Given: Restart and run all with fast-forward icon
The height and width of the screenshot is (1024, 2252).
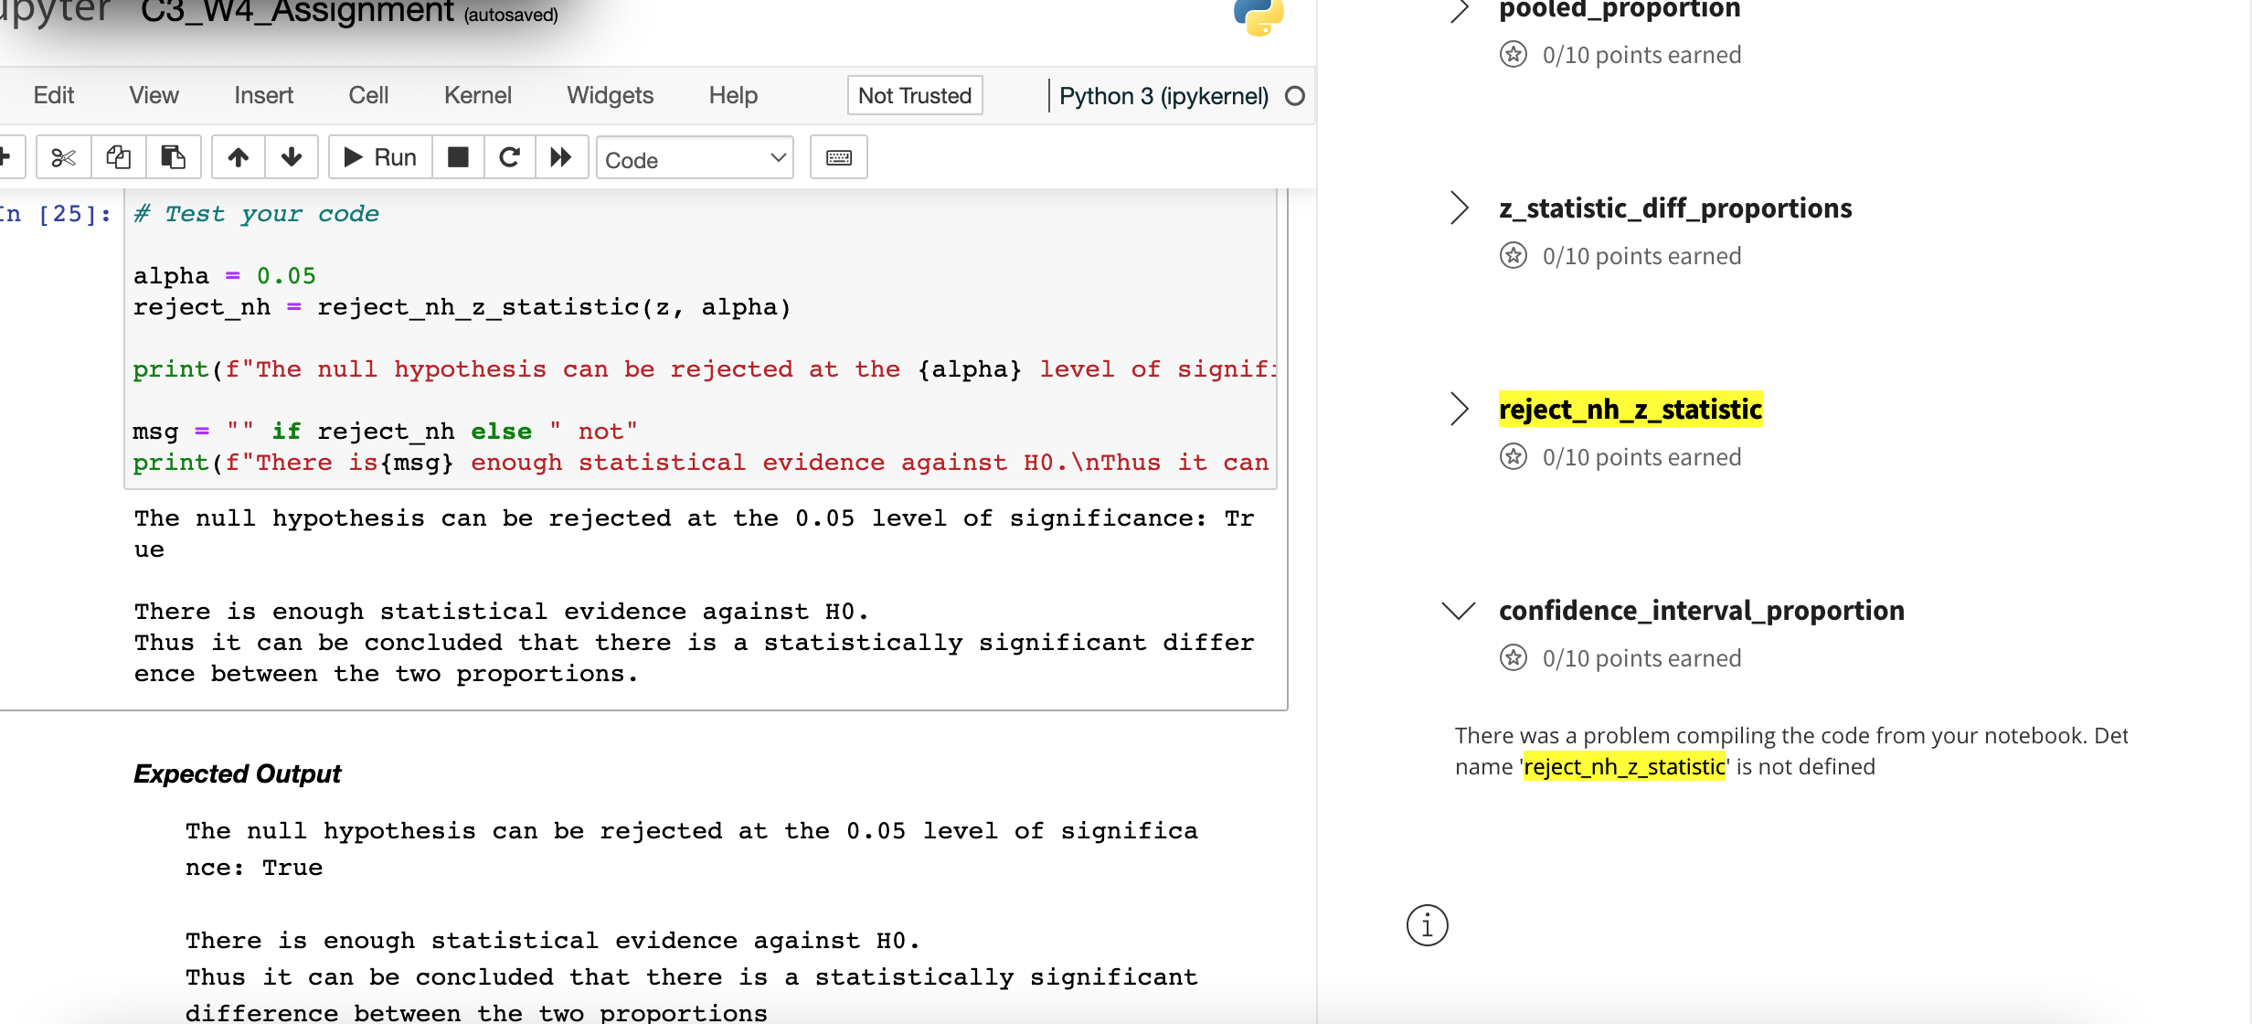Looking at the screenshot, I should pos(561,158).
